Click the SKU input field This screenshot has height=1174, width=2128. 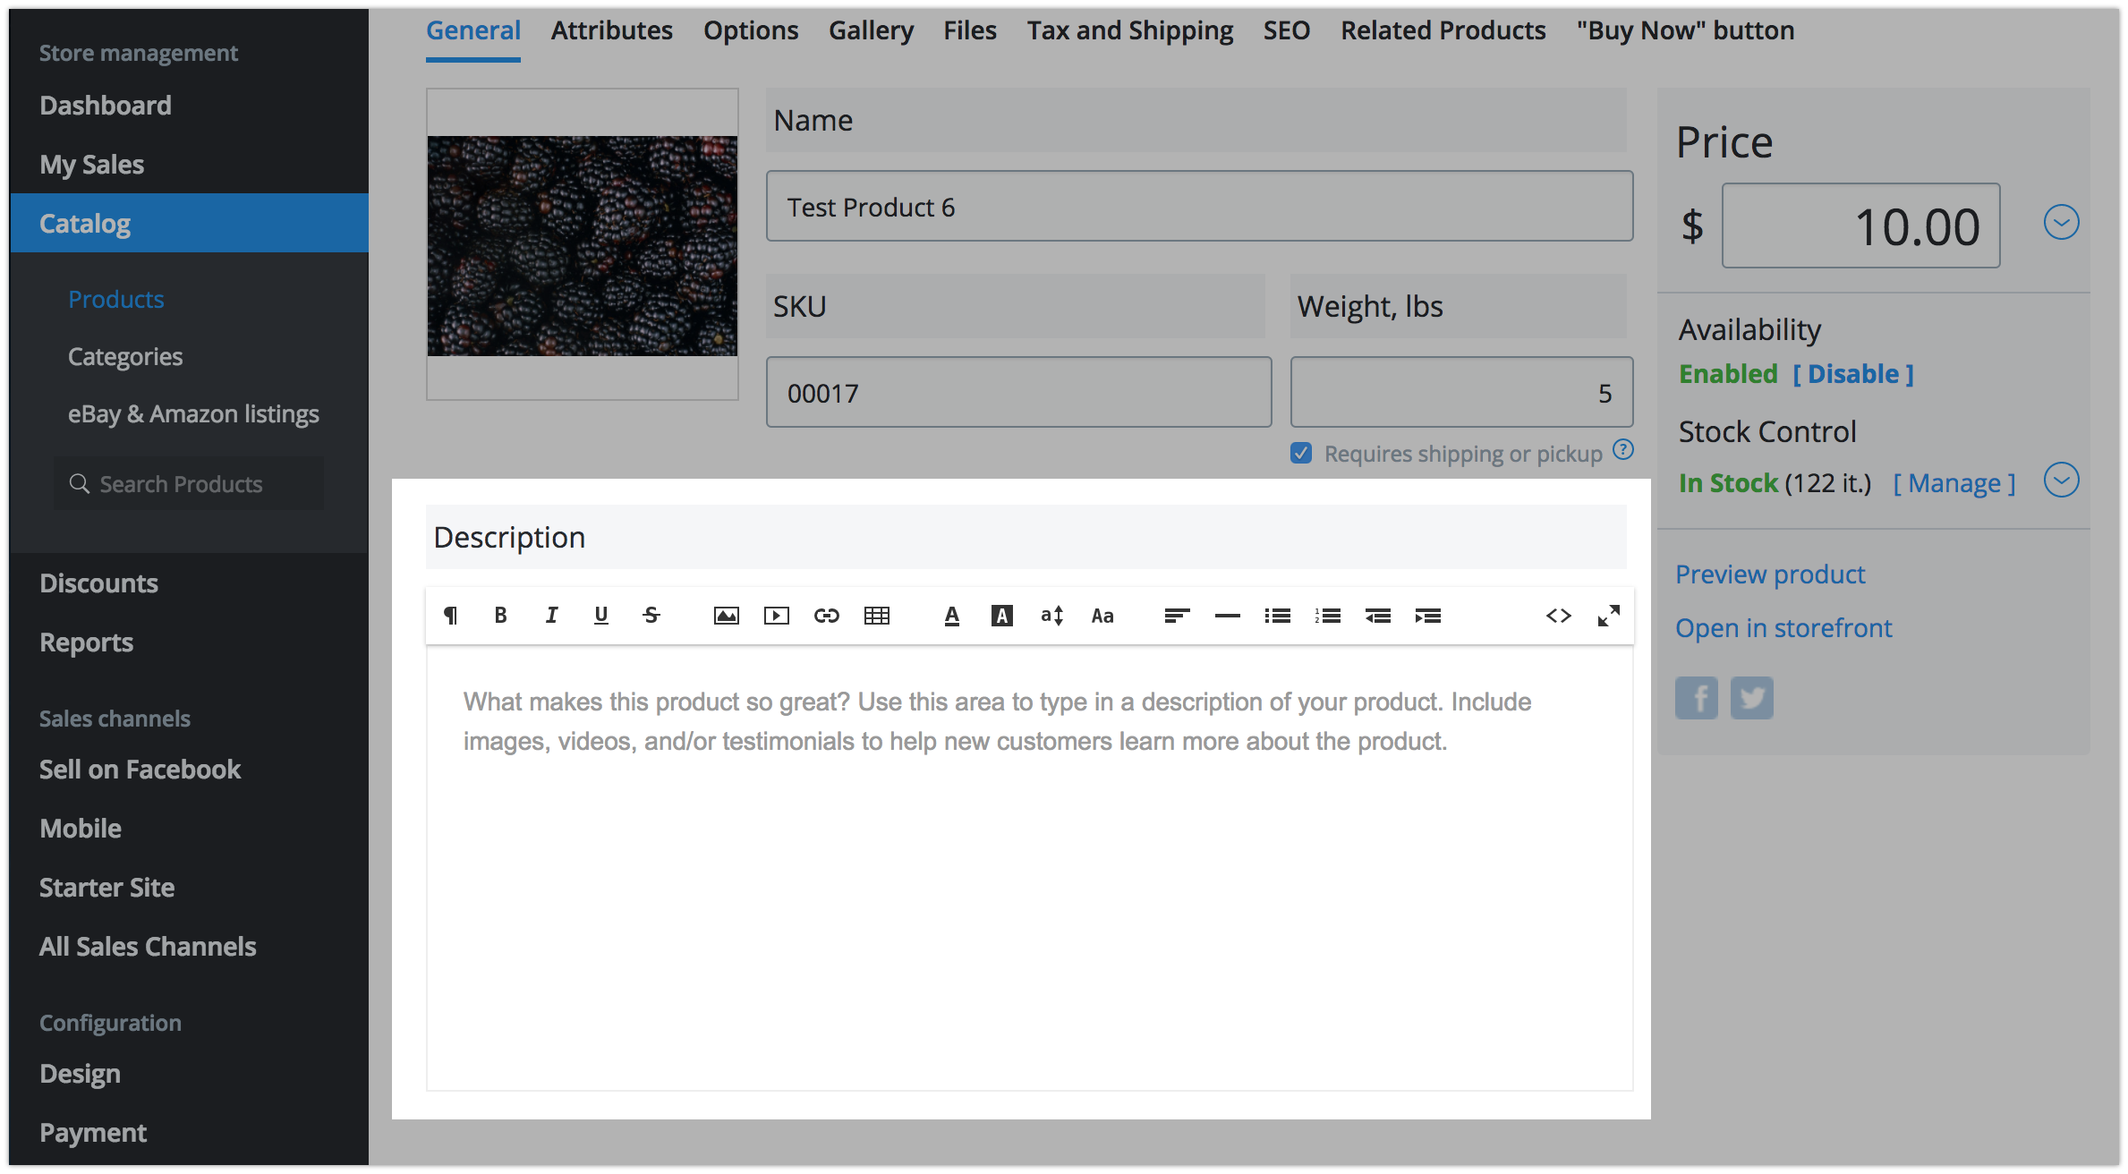[x=1017, y=393]
